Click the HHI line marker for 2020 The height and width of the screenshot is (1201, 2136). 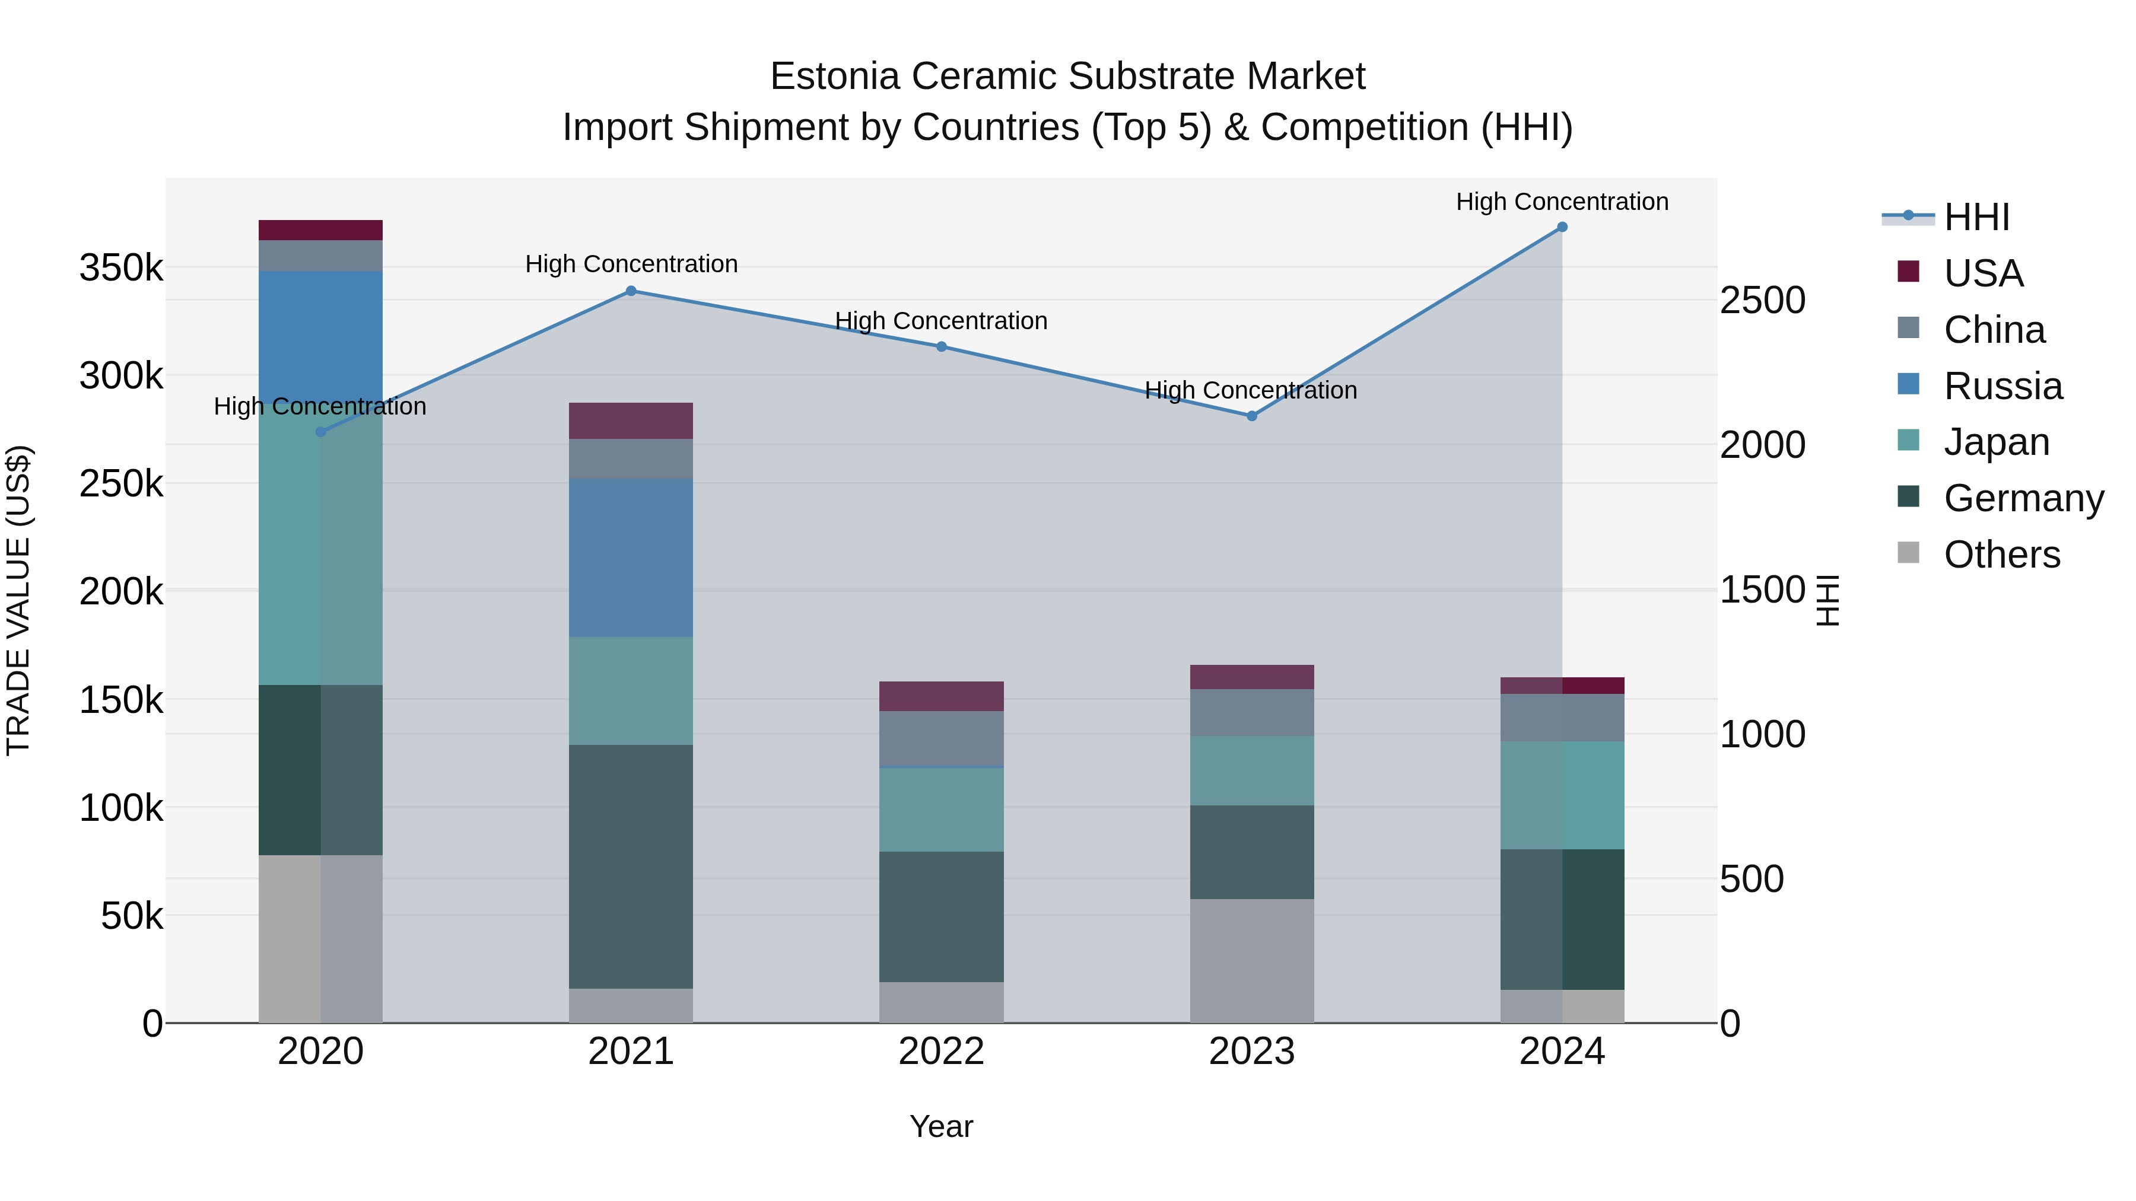[x=321, y=432]
